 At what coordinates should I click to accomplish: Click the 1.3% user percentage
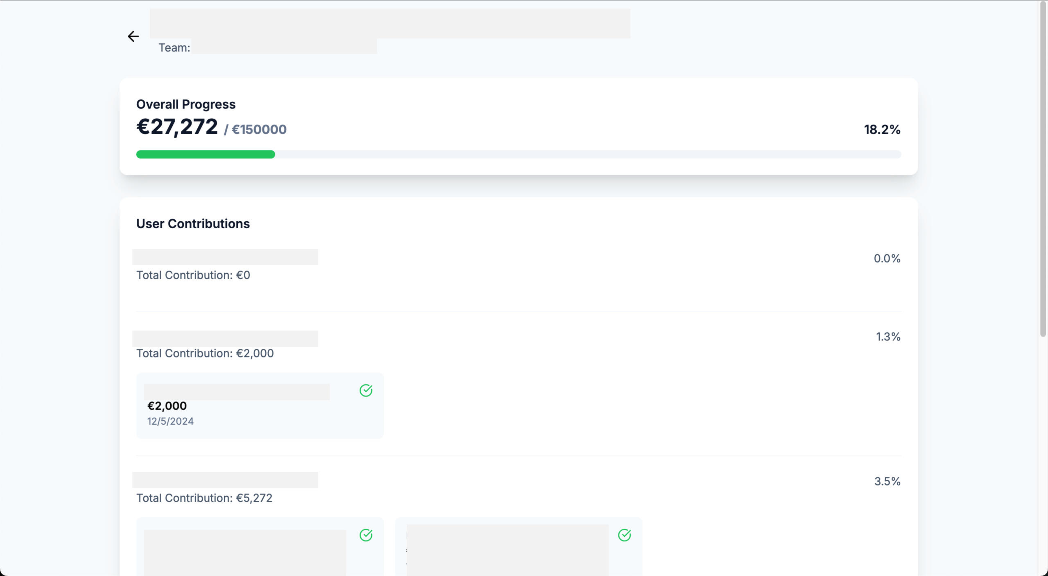coord(888,337)
